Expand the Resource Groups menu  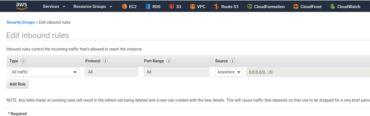(93, 6)
